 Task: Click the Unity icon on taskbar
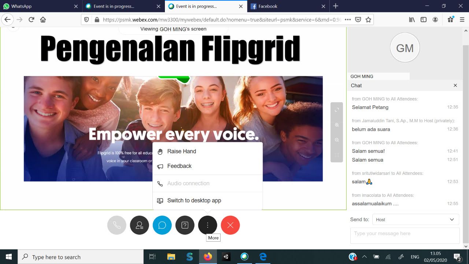click(226, 257)
